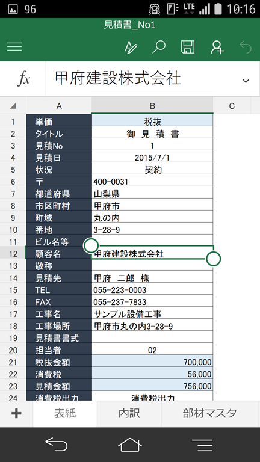Tap the Android back navigation button
The height and width of the screenshot is (462, 260).
coord(57,444)
